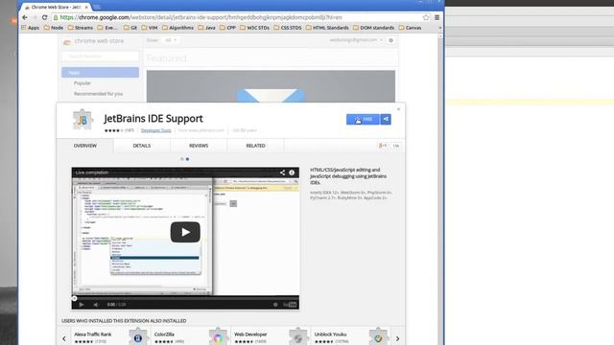Switch to the DETAILS tab

[142, 146]
